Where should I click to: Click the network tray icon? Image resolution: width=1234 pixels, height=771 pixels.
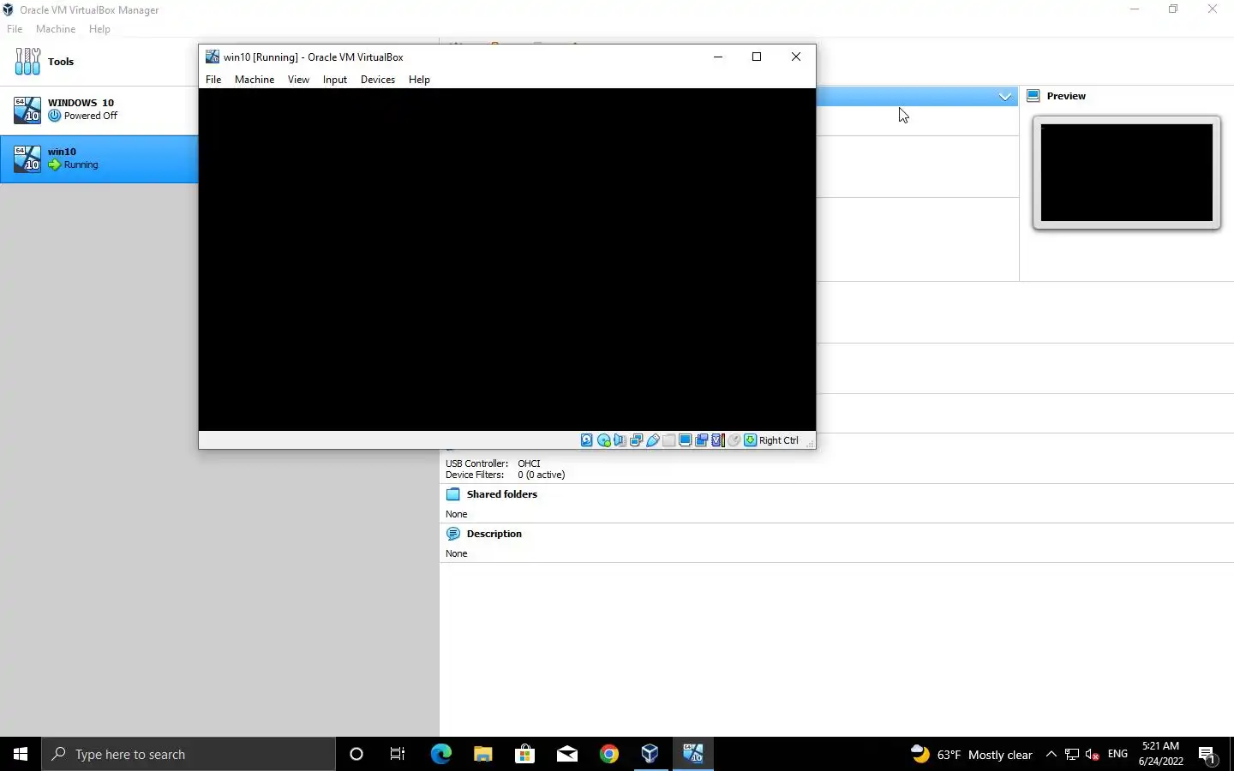coord(1072,755)
